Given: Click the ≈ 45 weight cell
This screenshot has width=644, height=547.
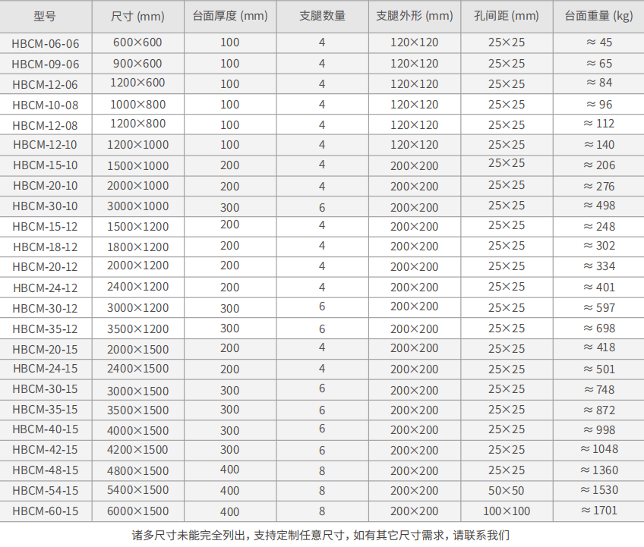Looking at the screenshot, I should [598, 42].
